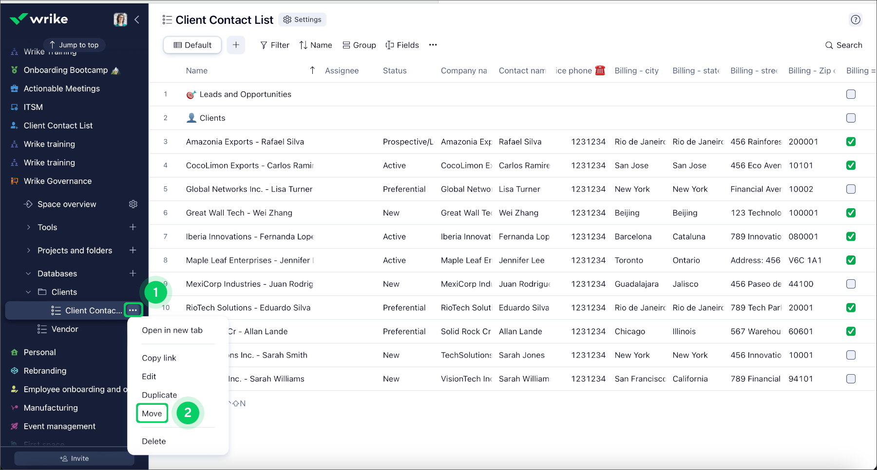
Task: Click the Search magnifier icon
Action: (x=829, y=45)
